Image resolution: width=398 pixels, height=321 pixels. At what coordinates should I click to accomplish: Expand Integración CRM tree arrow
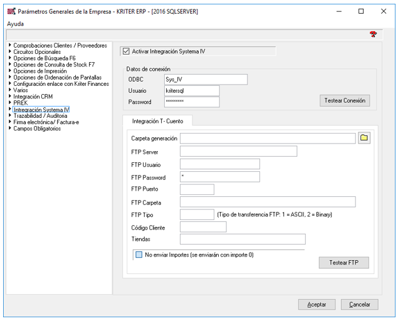point(10,96)
